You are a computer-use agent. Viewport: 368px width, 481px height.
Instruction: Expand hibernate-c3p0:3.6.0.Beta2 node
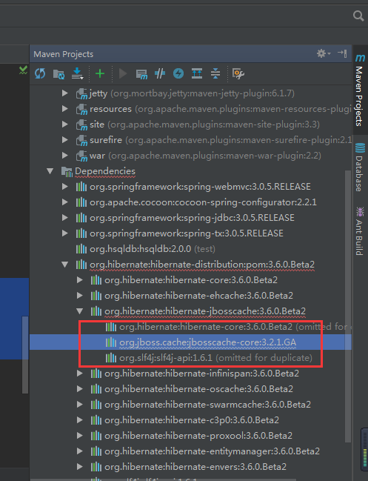click(80, 420)
